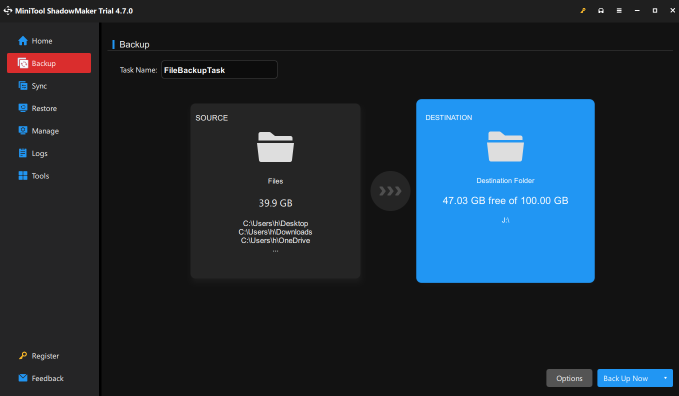Open the Backup section icon in sidebar
This screenshot has height=396, width=679.
pyautogui.click(x=23, y=63)
